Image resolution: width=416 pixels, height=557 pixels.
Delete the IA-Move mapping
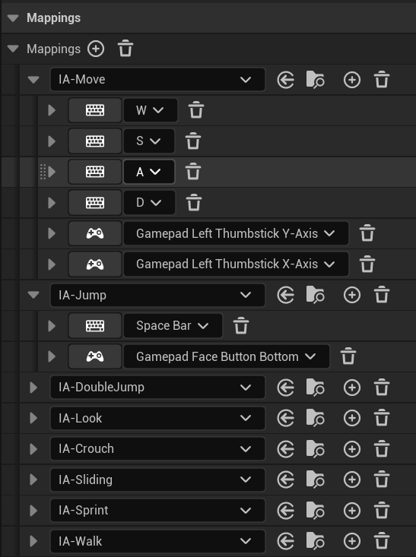382,80
